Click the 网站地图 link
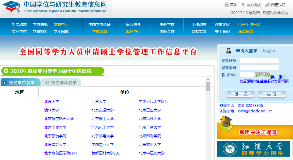293x160 pixels. pyautogui.click(x=254, y=5)
